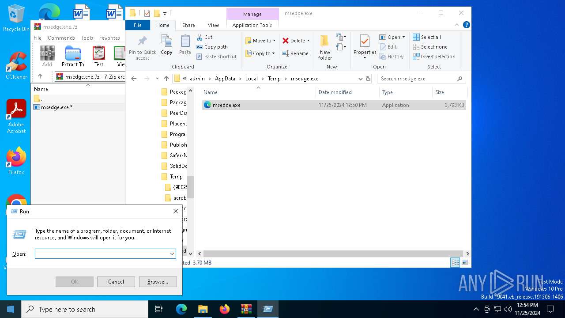
Task: Click the Temp breadcrumb in address bar
Action: coord(274,79)
